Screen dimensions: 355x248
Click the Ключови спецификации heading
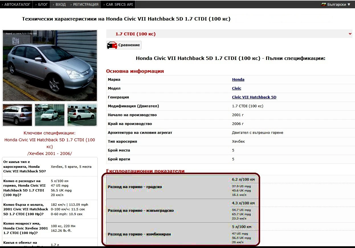pos(50,133)
